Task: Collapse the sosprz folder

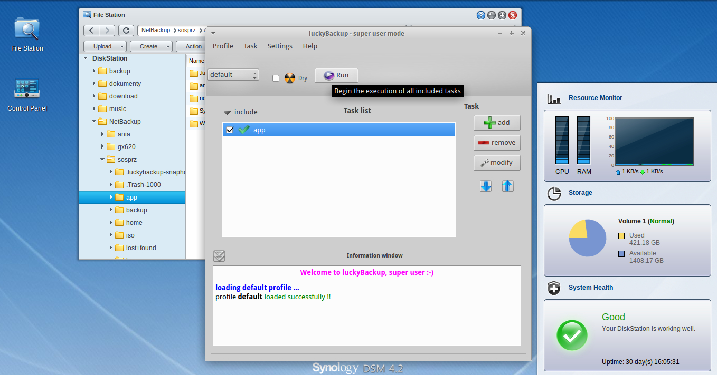Action: 102,160
